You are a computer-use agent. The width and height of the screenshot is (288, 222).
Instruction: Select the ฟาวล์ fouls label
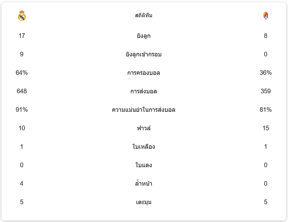tap(144, 128)
